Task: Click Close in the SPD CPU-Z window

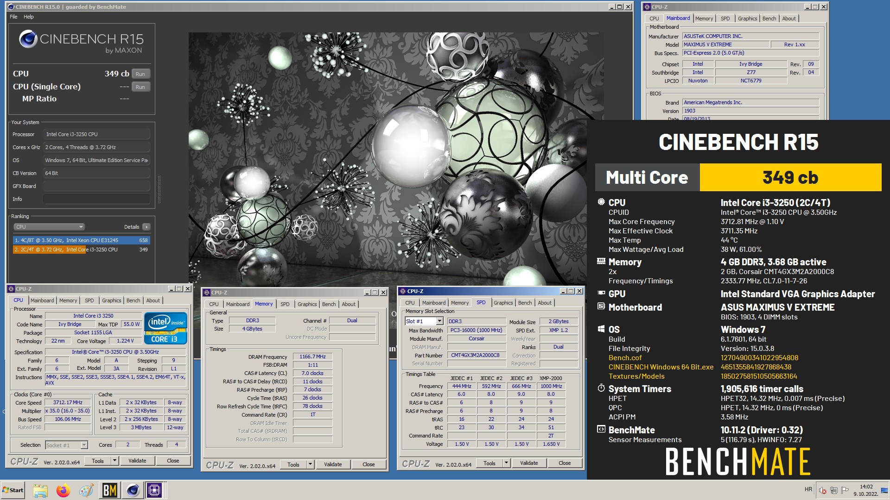Action: (x=565, y=463)
